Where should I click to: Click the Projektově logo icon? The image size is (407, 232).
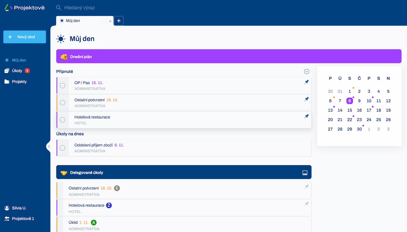click(x=9, y=8)
